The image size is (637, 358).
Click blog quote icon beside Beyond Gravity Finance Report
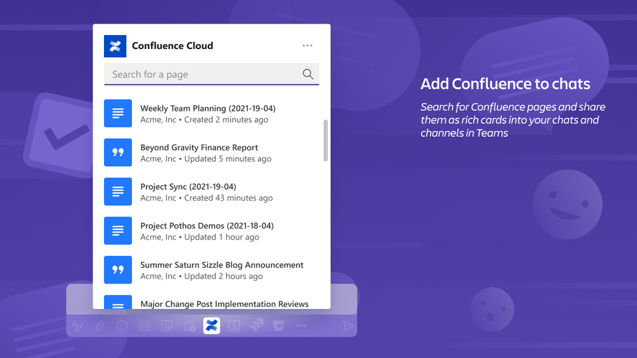pyautogui.click(x=118, y=152)
